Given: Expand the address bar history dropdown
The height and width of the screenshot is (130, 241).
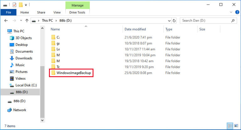Looking at the screenshot, I should [169, 21].
